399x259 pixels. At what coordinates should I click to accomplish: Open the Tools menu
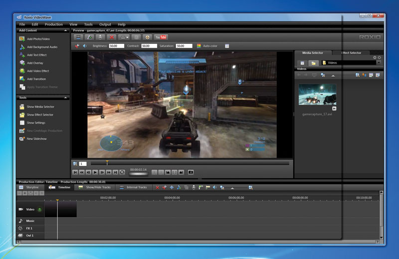click(88, 24)
